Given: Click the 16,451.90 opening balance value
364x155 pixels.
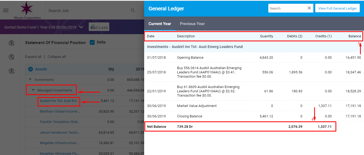Looking at the screenshot, I should tap(353, 57).
